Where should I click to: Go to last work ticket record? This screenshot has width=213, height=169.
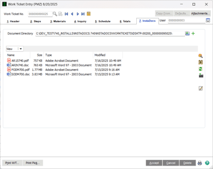pos(83,14)
